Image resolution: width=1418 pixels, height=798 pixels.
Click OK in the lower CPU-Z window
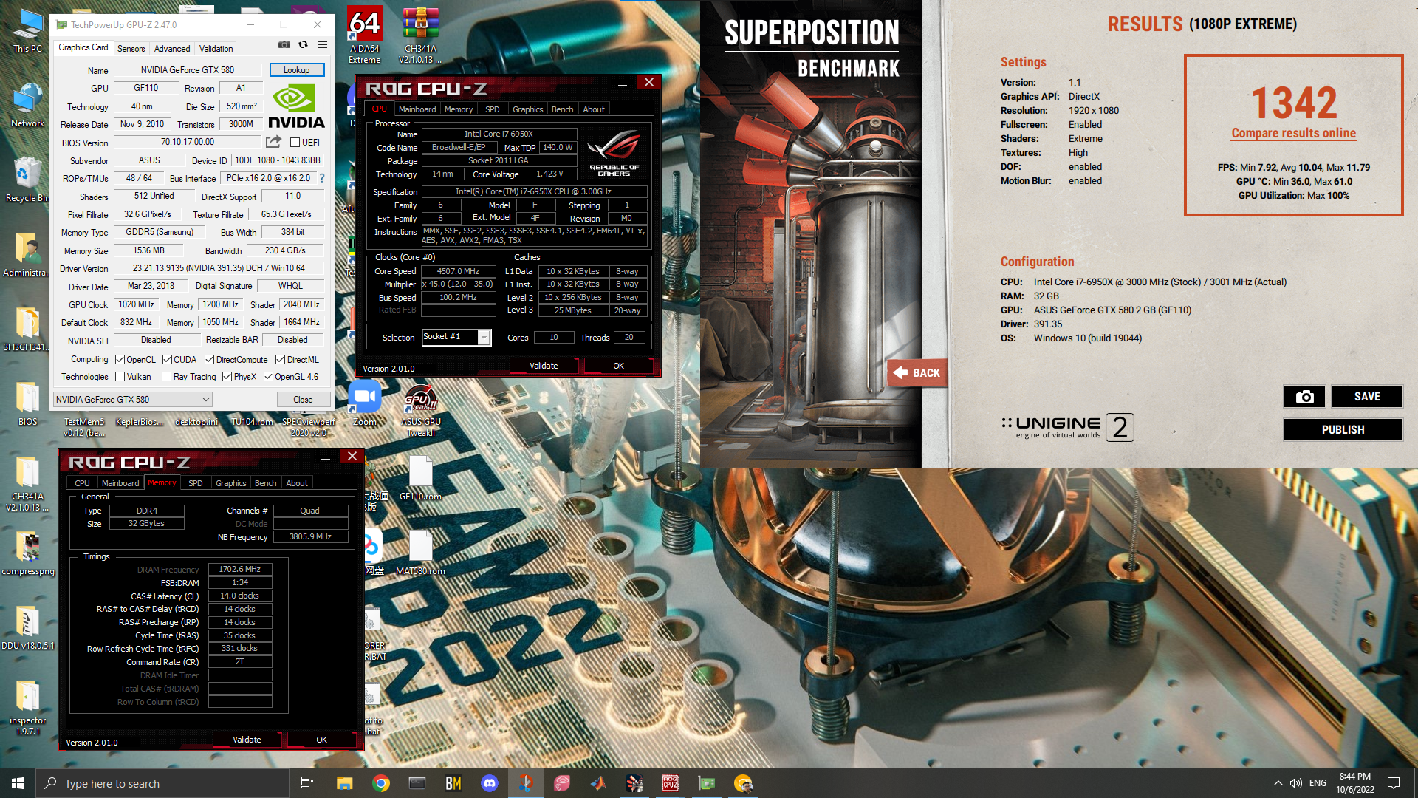point(321,740)
